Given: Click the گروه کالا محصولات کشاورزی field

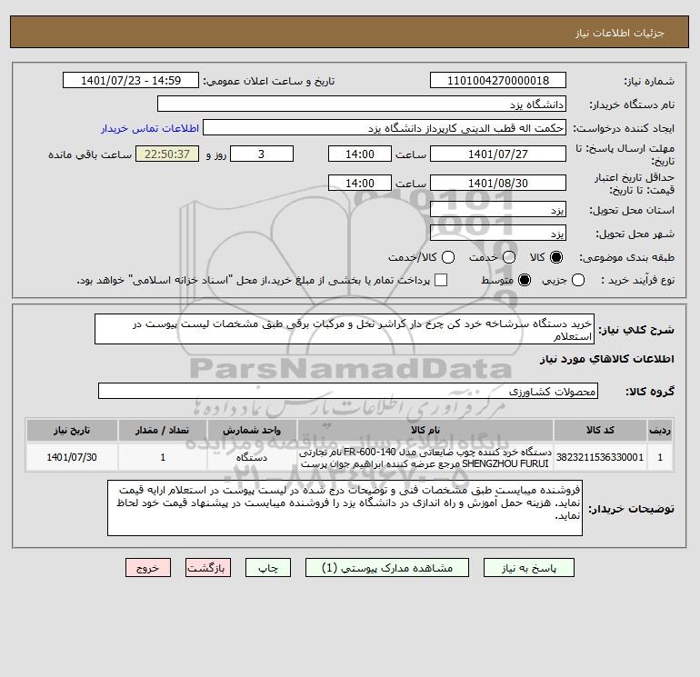Looking at the screenshot, I should [x=348, y=391].
